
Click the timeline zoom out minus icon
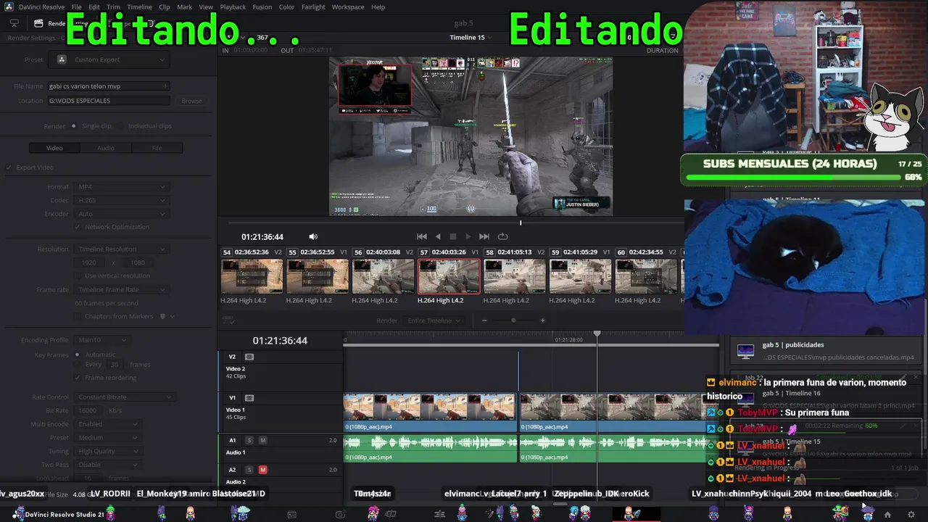pos(485,320)
